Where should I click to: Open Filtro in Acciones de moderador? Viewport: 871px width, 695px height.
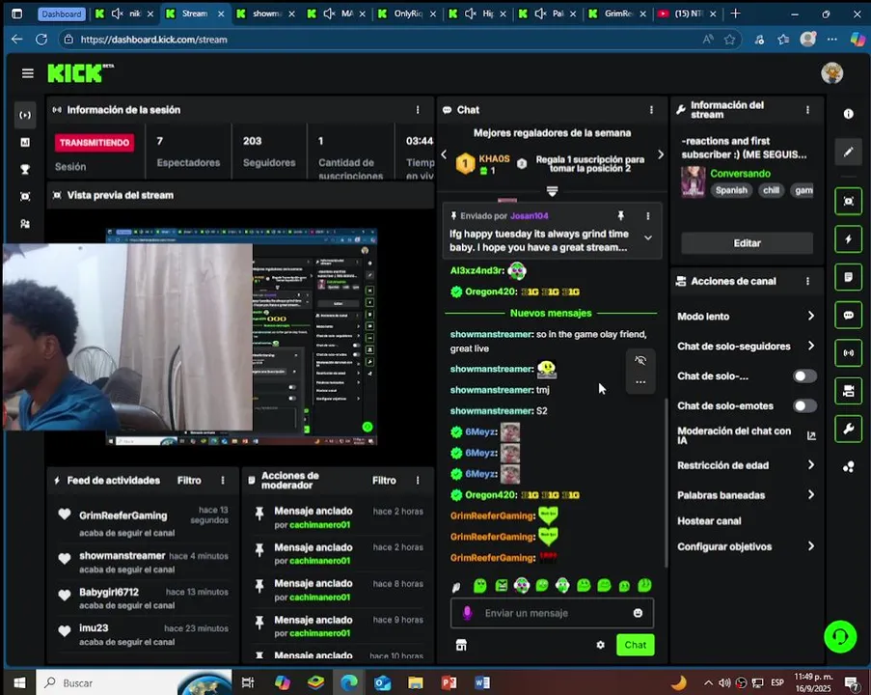pos(384,481)
